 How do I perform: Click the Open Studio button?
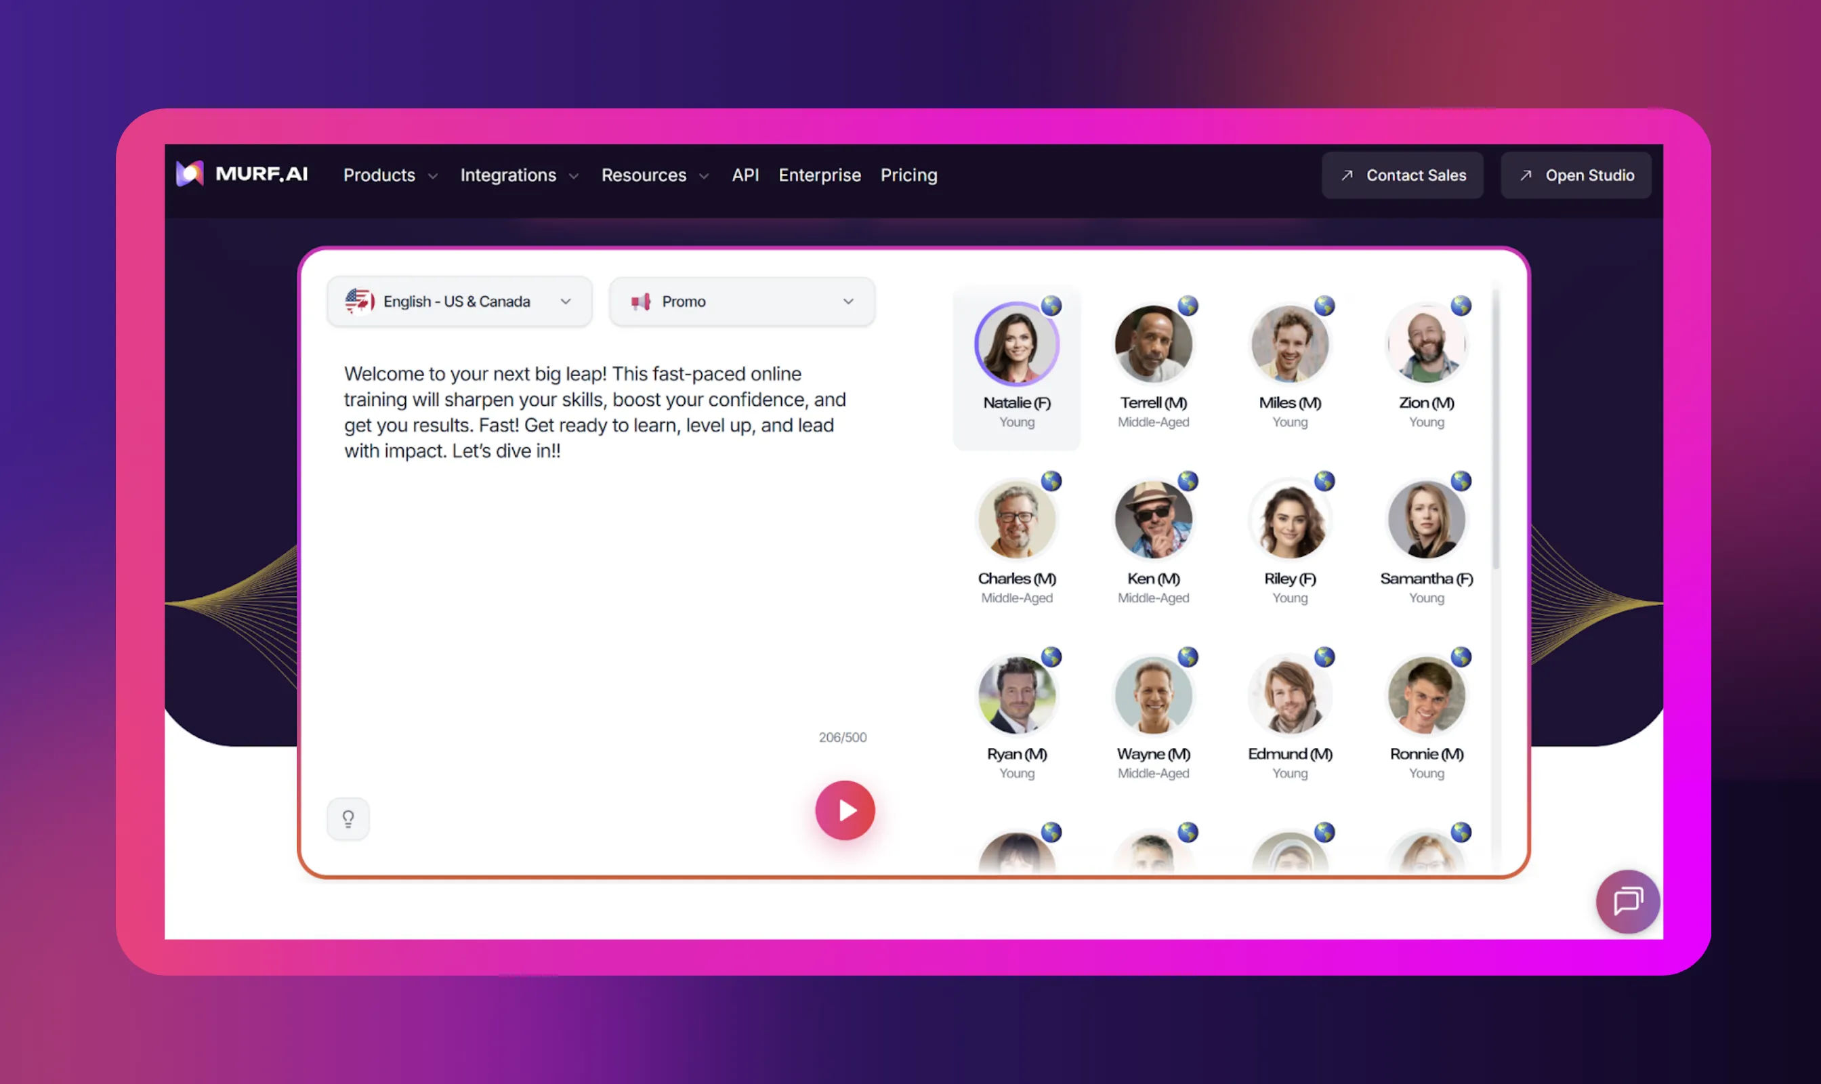[x=1576, y=175]
